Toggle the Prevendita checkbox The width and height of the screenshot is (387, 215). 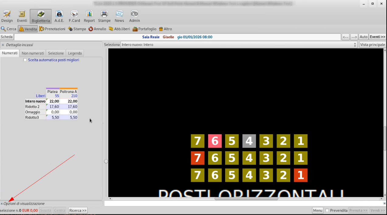(327, 210)
